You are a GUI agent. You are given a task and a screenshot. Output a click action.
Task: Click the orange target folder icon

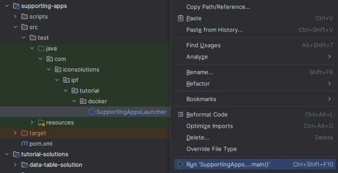point(24,133)
